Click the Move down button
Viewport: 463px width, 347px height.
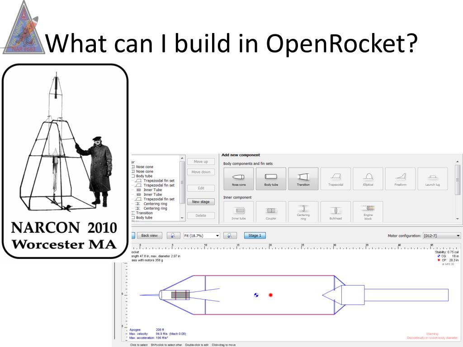(x=201, y=172)
